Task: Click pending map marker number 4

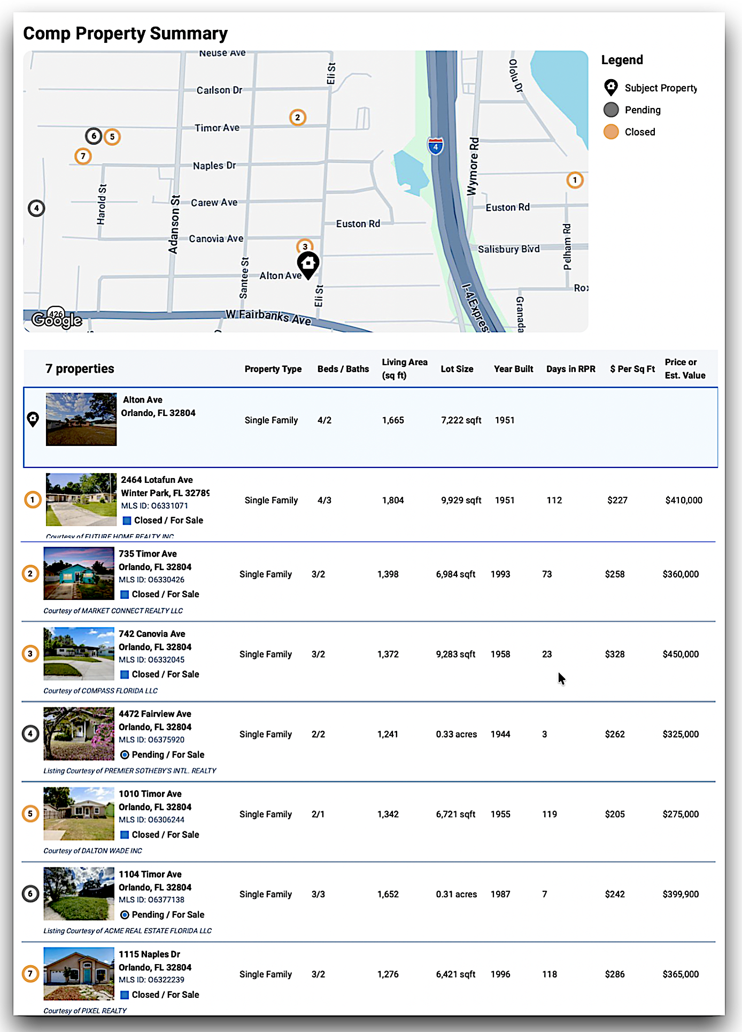Action: 36,208
